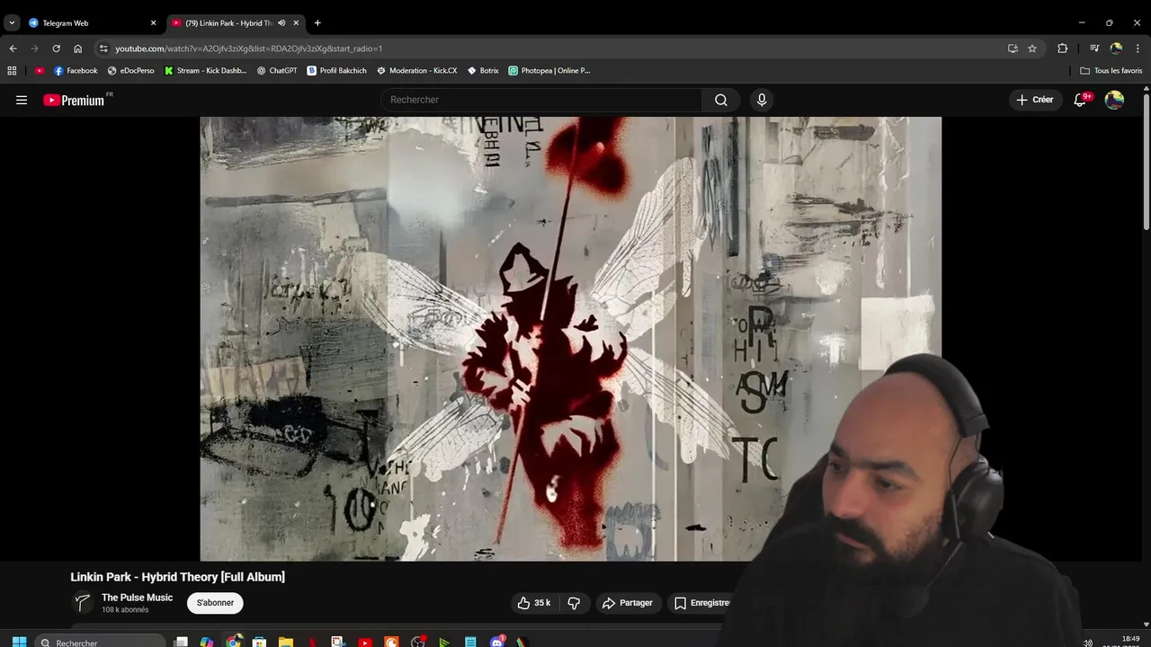Open YouTube notifications bell
The height and width of the screenshot is (647, 1151).
[1081, 100]
